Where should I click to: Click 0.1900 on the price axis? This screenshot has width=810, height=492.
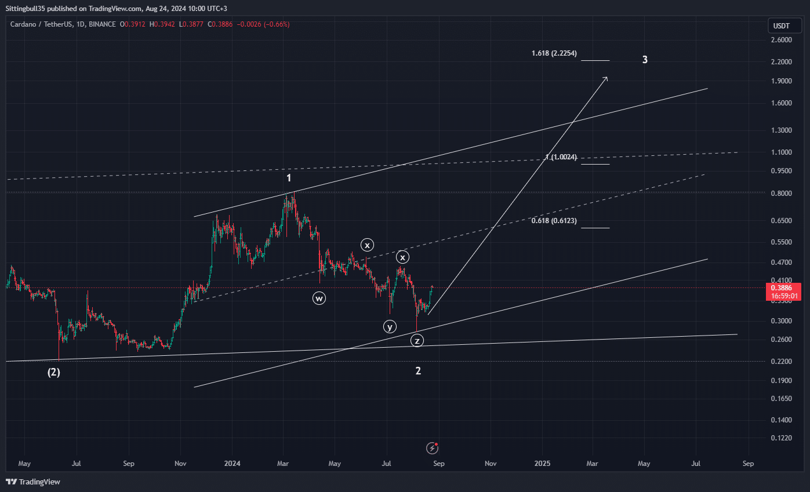pyautogui.click(x=783, y=381)
